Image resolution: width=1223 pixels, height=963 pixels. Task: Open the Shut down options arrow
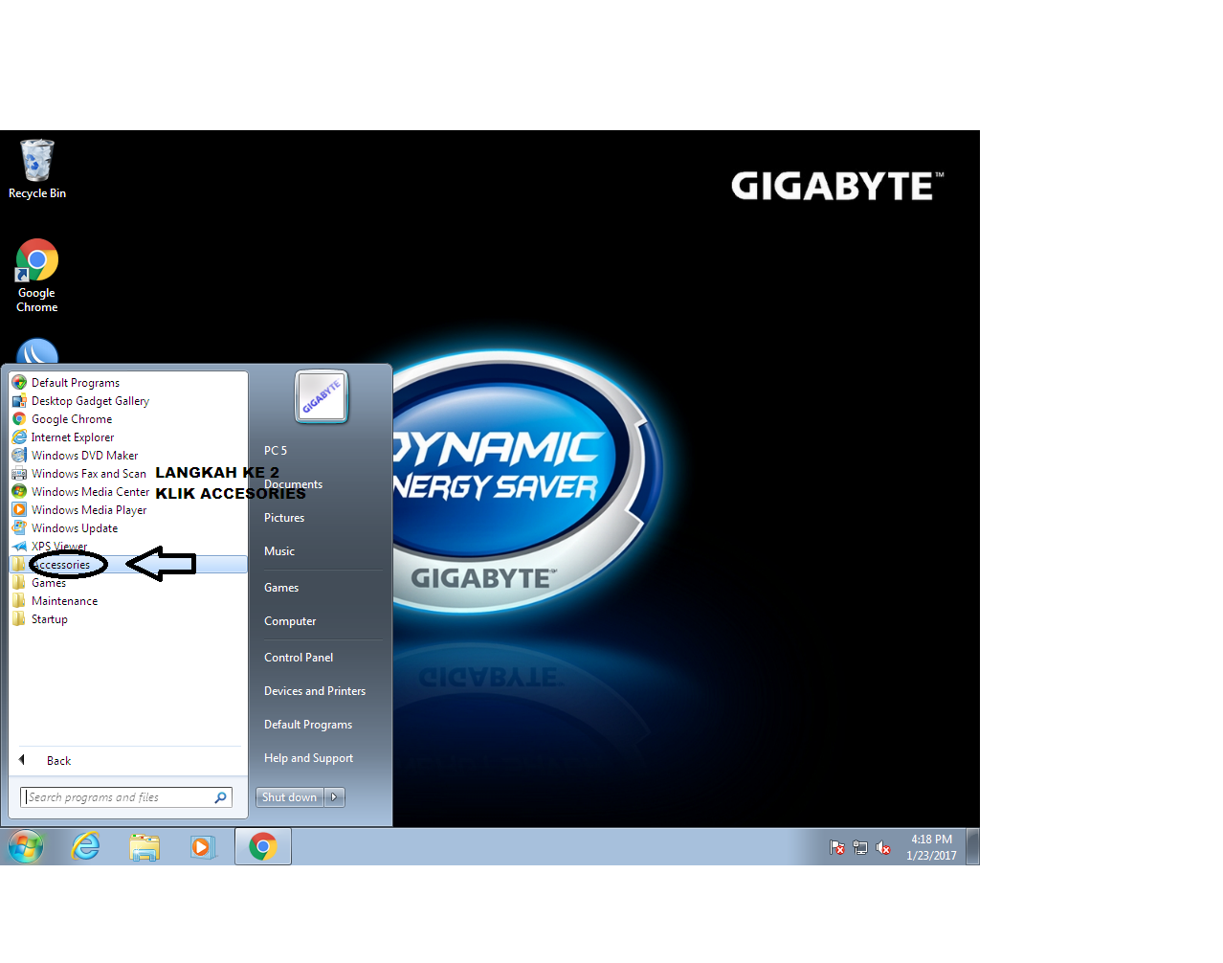pos(334,797)
